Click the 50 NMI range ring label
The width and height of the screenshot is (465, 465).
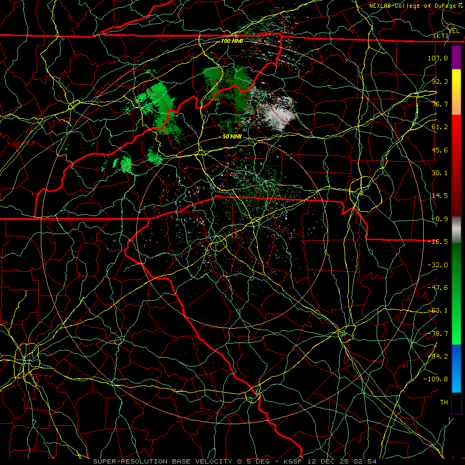pyautogui.click(x=232, y=137)
